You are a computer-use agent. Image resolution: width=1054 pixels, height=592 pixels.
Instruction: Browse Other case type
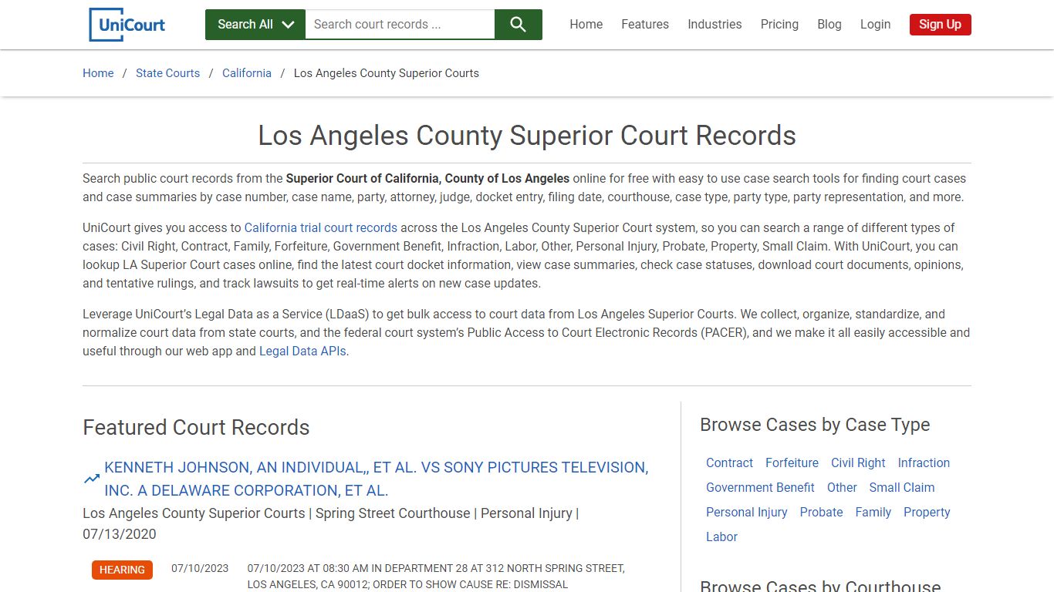click(842, 488)
